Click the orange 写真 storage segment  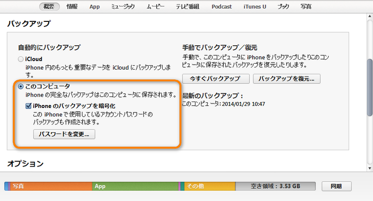[x=51, y=186]
